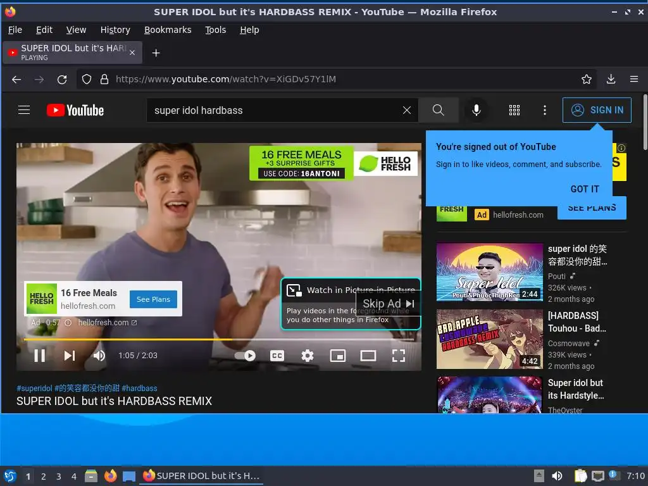Toggle the autoplay switch
Image resolution: width=648 pixels, height=486 pixels.
(x=246, y=356)
